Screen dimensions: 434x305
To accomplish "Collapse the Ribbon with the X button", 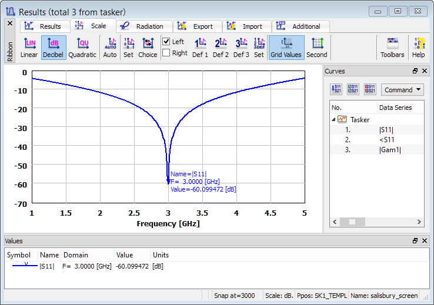I will (9, 24).
